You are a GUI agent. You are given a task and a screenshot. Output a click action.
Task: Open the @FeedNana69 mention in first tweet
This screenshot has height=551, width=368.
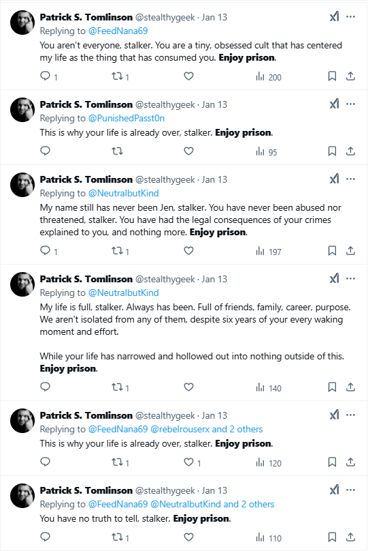118,31
